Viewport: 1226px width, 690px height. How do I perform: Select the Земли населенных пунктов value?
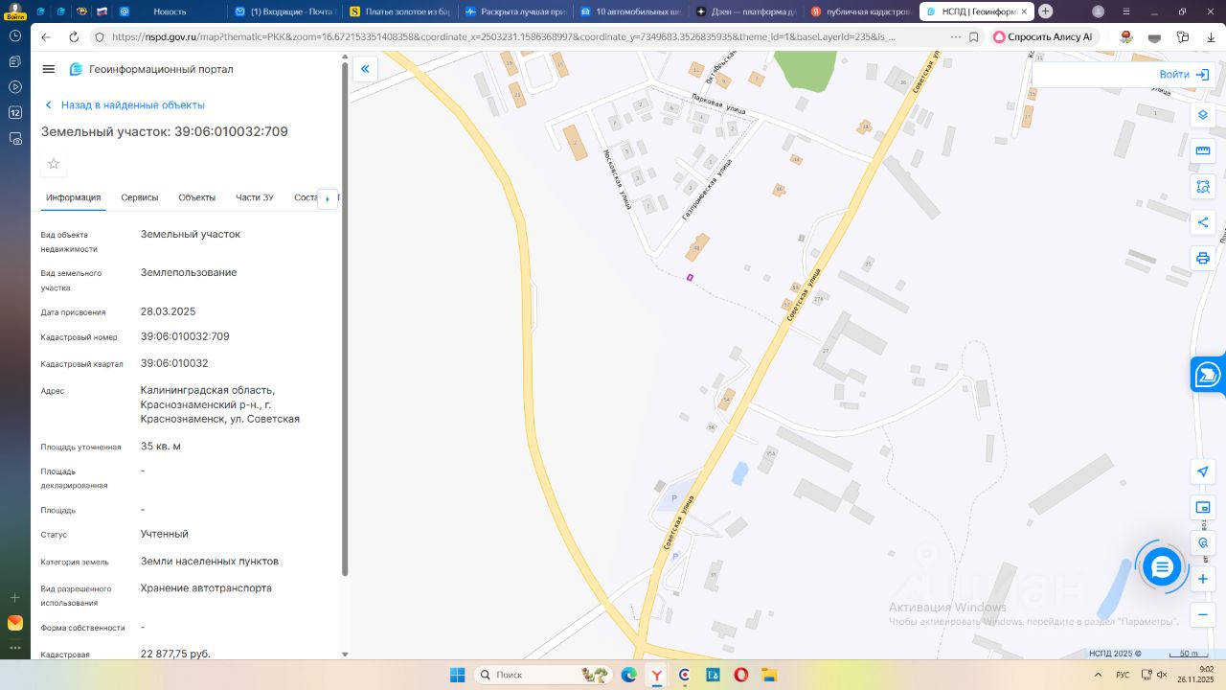point(210,562)
